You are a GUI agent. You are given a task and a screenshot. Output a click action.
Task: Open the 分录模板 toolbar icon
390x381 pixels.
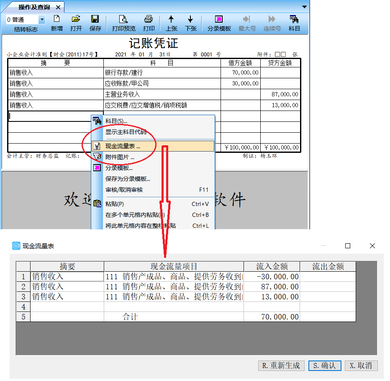click(219, 23)
